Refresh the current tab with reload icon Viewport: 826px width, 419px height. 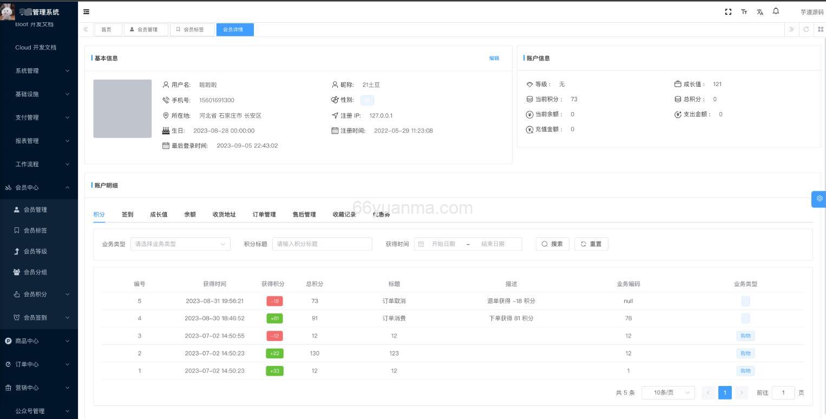(x=806, y=30)
